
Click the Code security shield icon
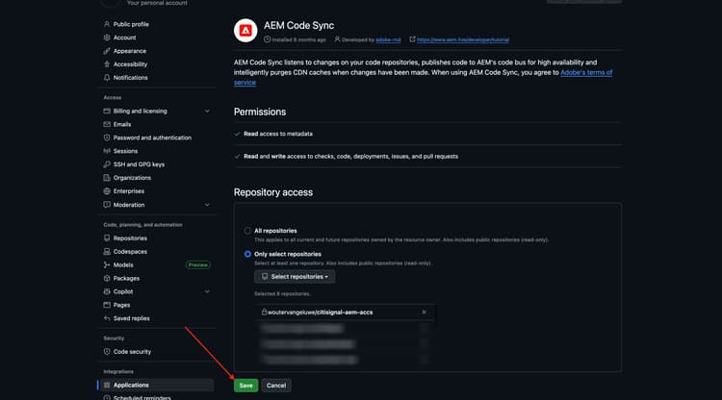107,352
